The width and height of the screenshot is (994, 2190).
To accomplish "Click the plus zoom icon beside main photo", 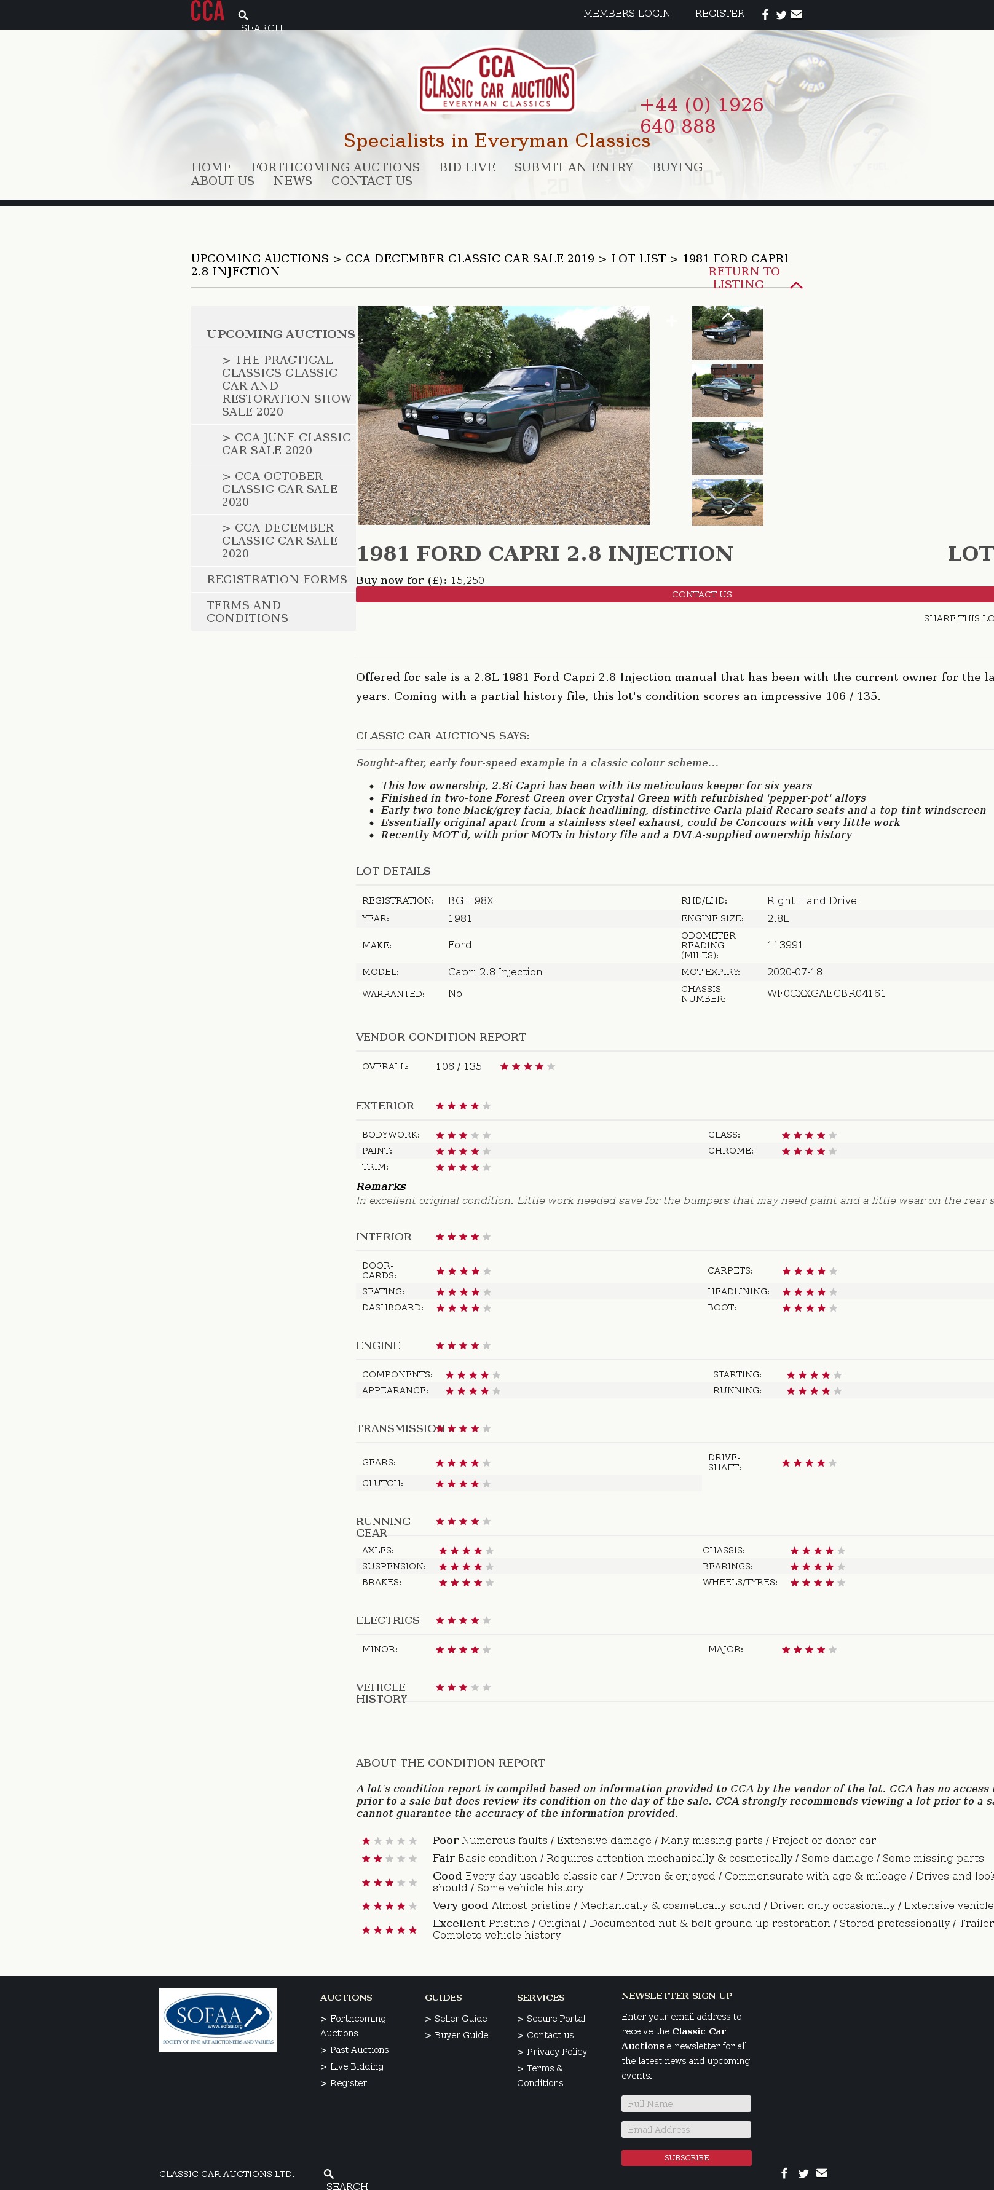I will (672, 320).
